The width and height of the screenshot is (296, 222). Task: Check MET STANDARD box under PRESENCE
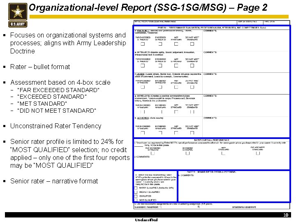tap(176, 44)
